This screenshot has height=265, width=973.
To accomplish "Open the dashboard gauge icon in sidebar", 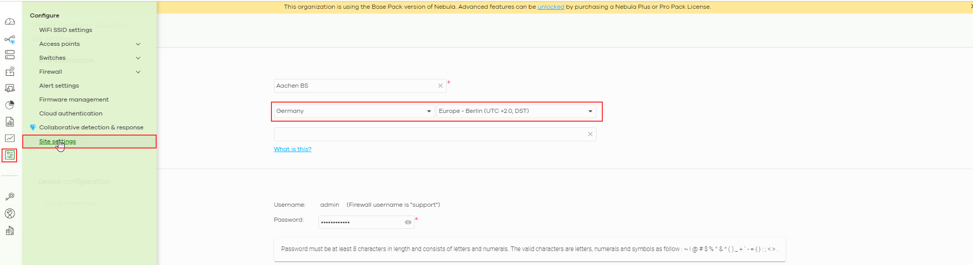I will coord(10,22).
